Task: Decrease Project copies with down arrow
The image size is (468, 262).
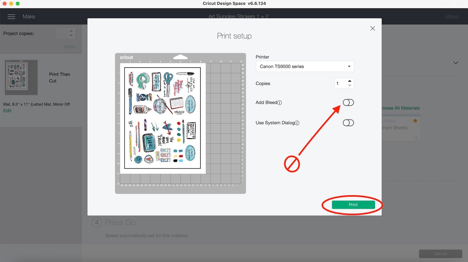Action: pos(71,36)
